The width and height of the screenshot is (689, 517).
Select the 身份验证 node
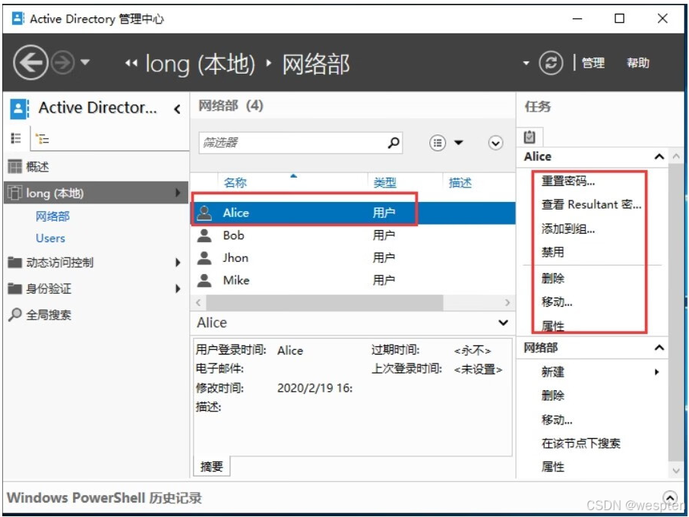pos(49,288)
